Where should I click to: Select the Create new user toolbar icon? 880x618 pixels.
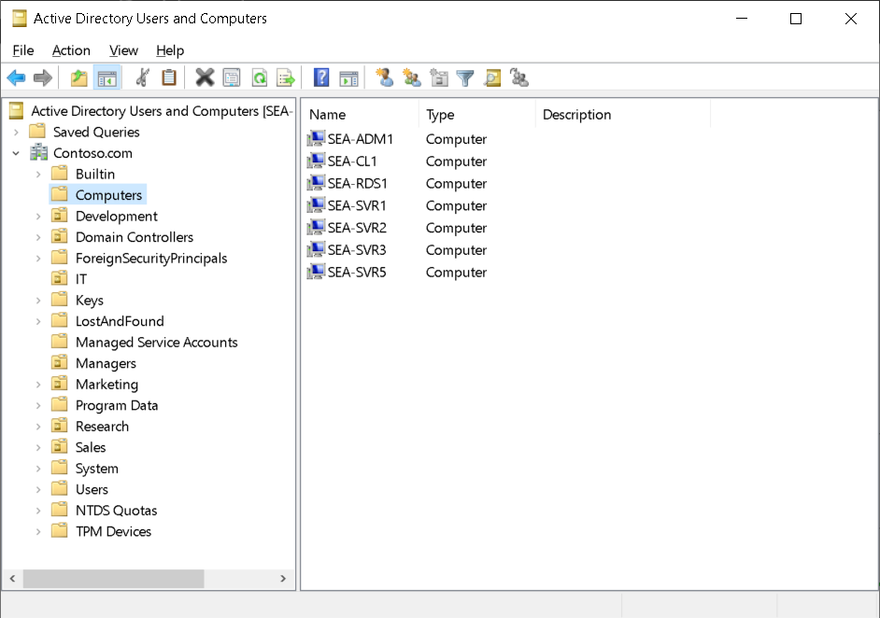[384, 77]
